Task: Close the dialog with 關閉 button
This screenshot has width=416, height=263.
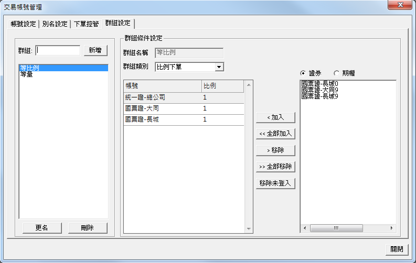Action: [x=397, y=249]
